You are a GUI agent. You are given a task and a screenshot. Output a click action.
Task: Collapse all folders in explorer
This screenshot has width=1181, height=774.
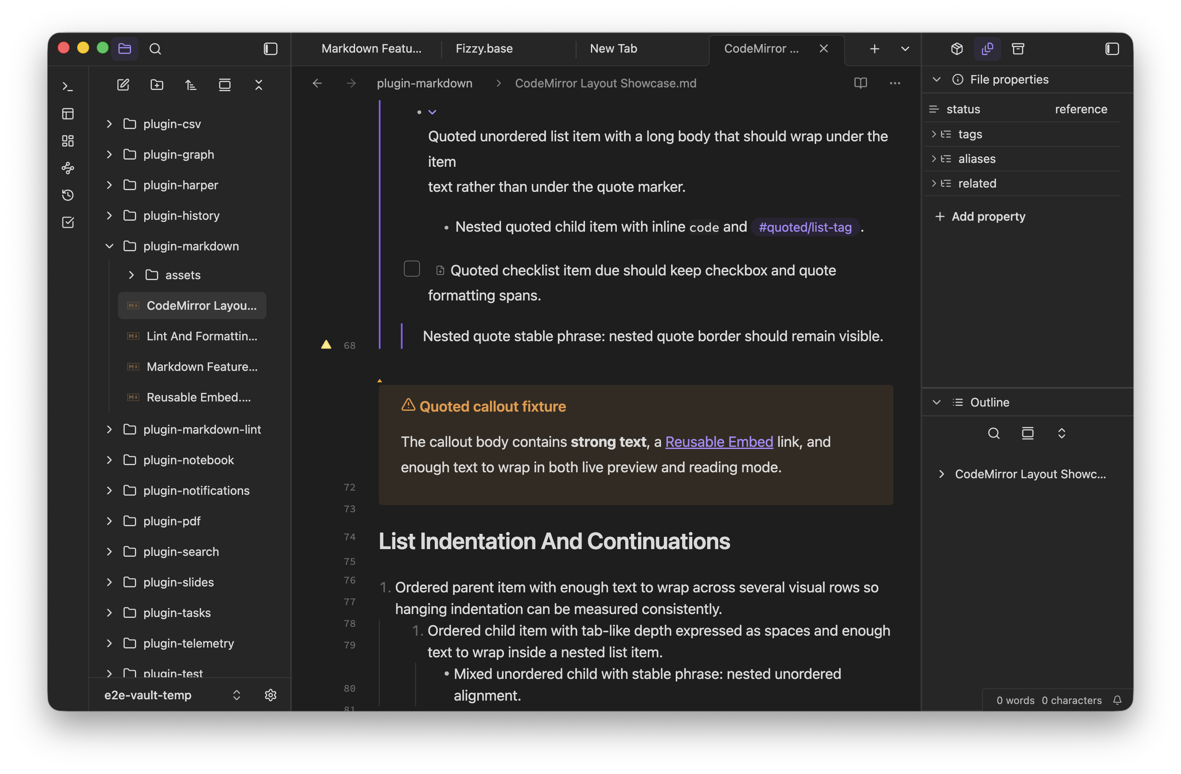tap(258, 85)
